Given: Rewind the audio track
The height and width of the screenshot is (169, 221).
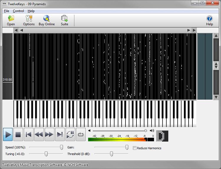Looking at the screenshot, I should [x=39, y=134].
